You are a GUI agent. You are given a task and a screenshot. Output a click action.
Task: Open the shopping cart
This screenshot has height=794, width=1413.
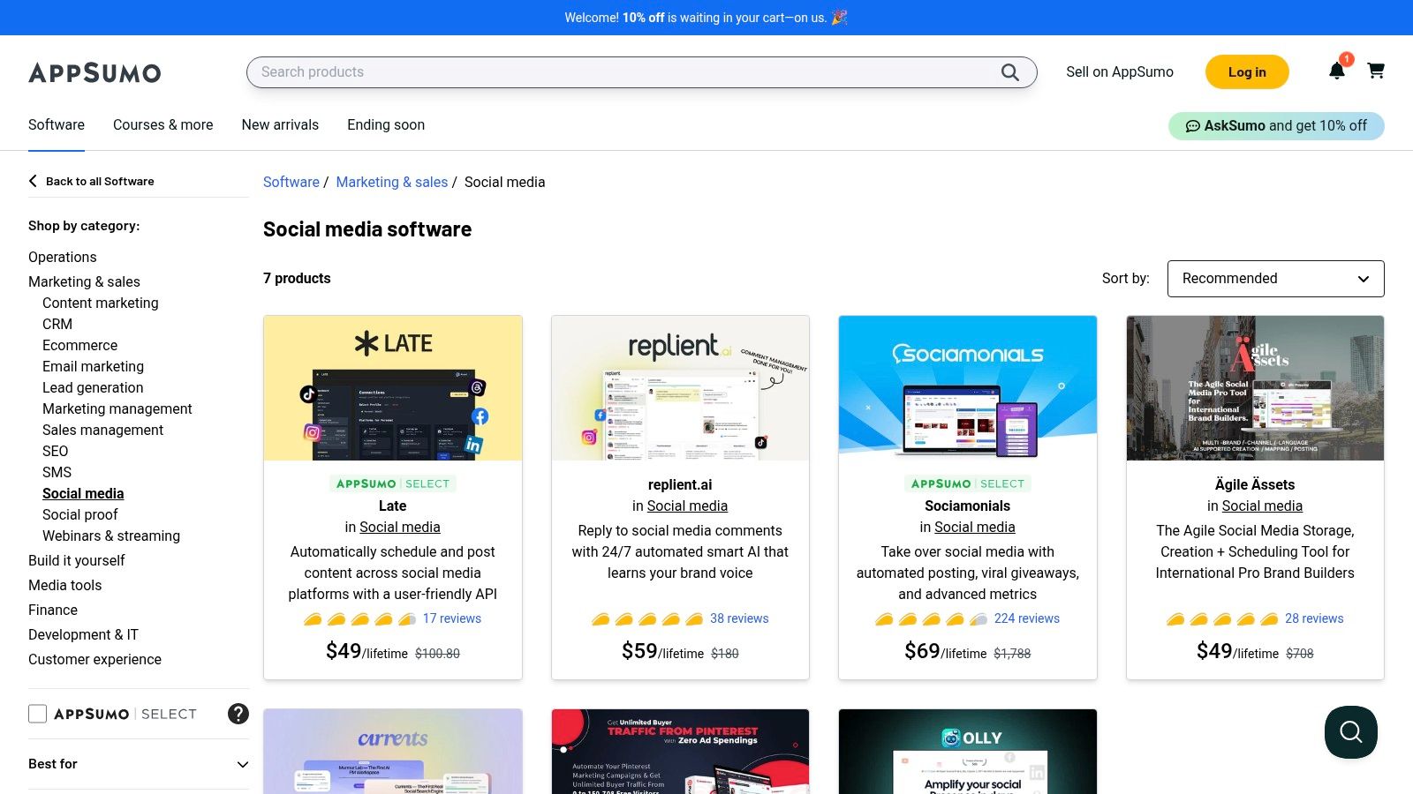(x=1376, y=71)
